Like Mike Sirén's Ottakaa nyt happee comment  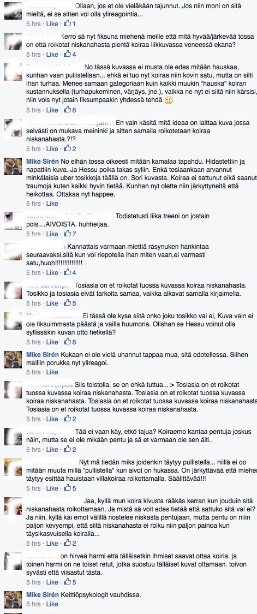52,204
